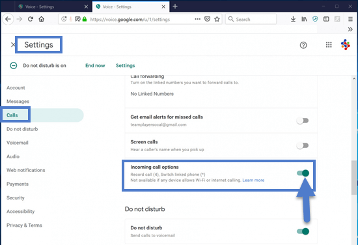Open Learn more about incoming call options
The height and width of the screenshot is (245, 358).
(253, 180)
